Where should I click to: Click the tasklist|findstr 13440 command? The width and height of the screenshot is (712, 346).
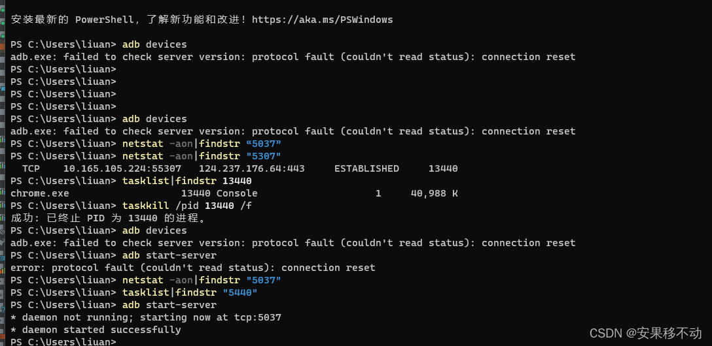coord(187,181)
